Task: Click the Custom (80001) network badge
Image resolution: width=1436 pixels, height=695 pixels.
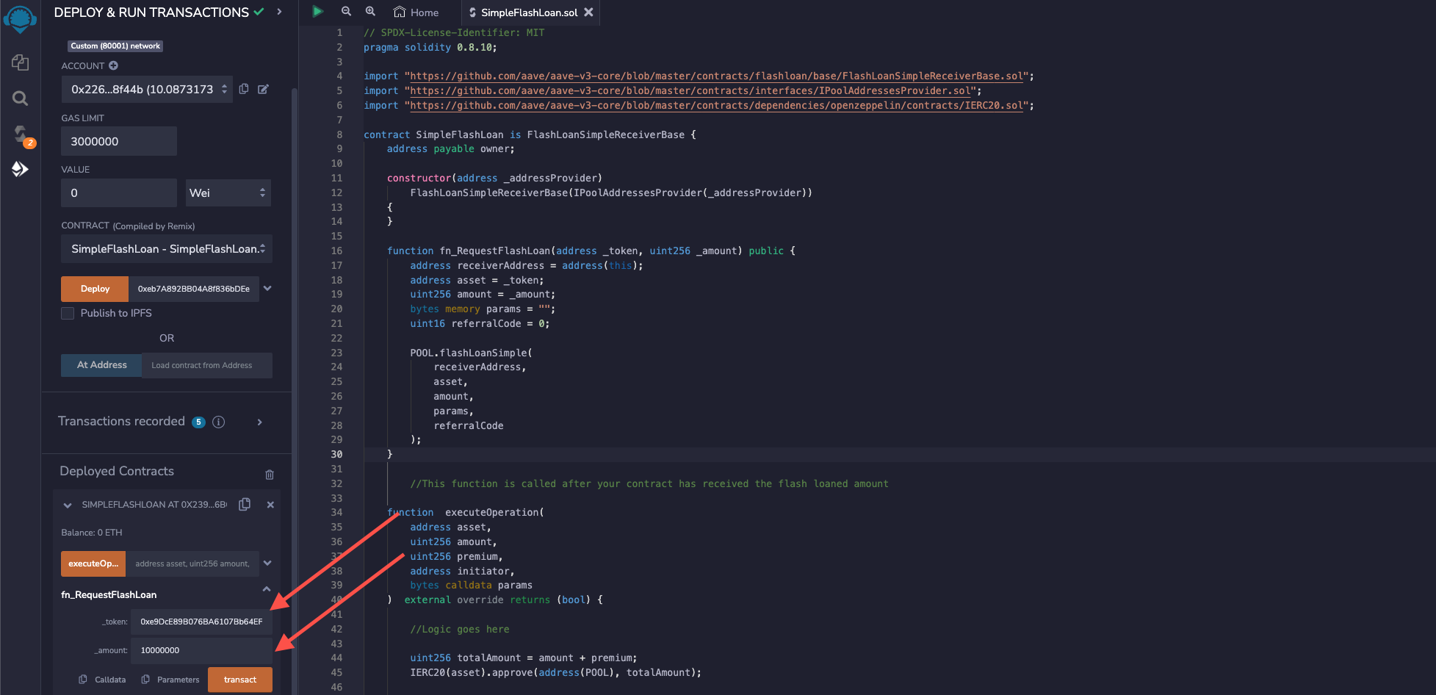Action: (115, 46)
